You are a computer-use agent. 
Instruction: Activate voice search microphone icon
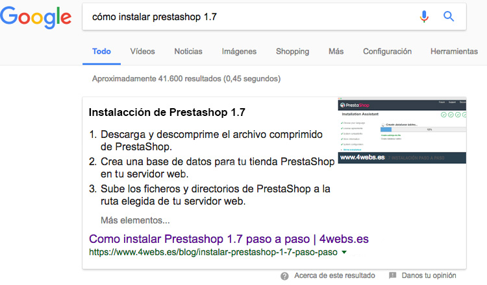point(424,16)
